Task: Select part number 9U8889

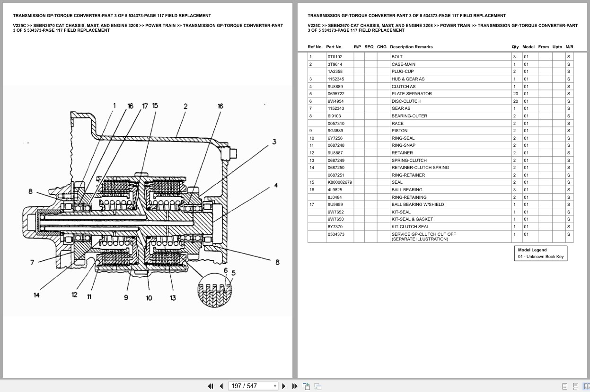Action: pos(335,87)
